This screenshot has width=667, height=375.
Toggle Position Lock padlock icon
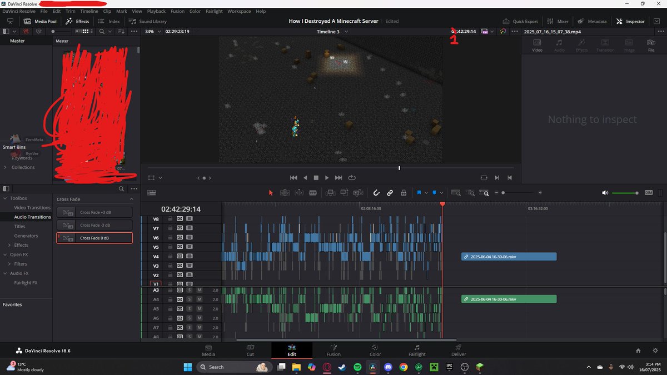click(404, 193)
